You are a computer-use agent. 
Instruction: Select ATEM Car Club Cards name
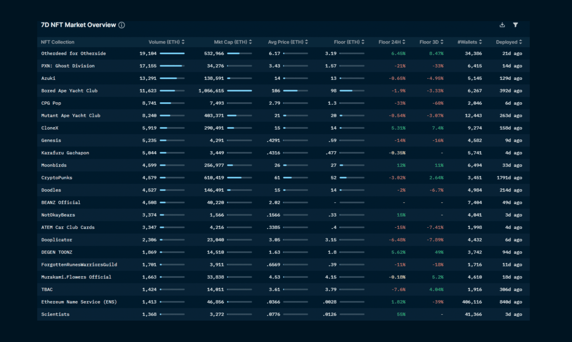point(68,227)
